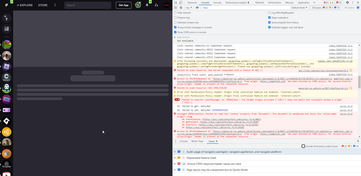Image resolution: width=361 pixels, height=176 pixels.
Task: Clear the console
Action: click(x=181, y=8)
